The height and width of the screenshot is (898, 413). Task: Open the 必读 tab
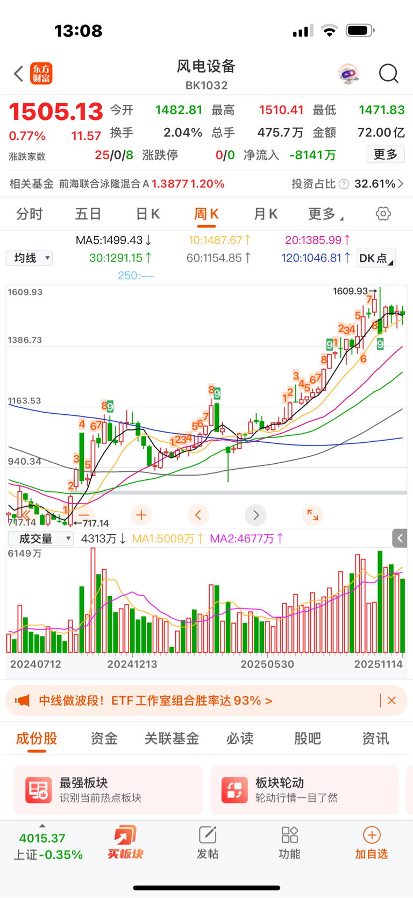[240, 739]
